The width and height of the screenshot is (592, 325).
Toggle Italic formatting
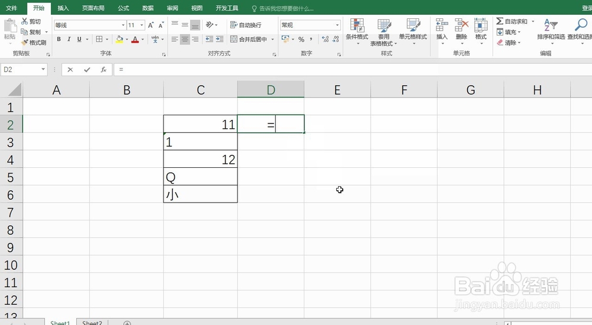tap(69, 39)
